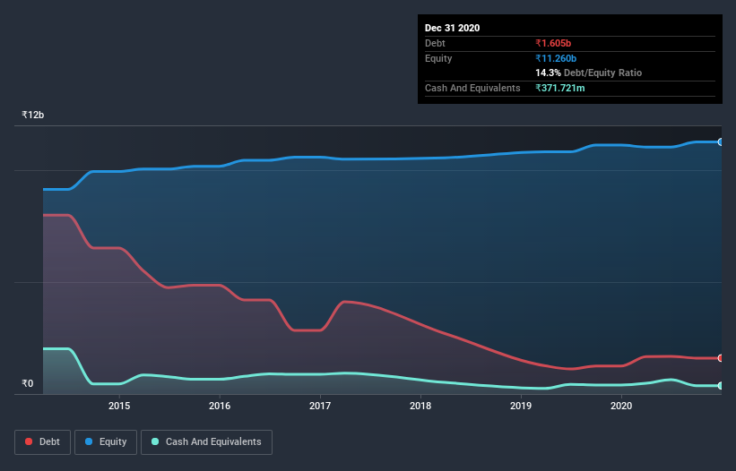The image size is (736, 471).
Task: Click the Debt row label in tooltip
Action: [x=435, y=43]
